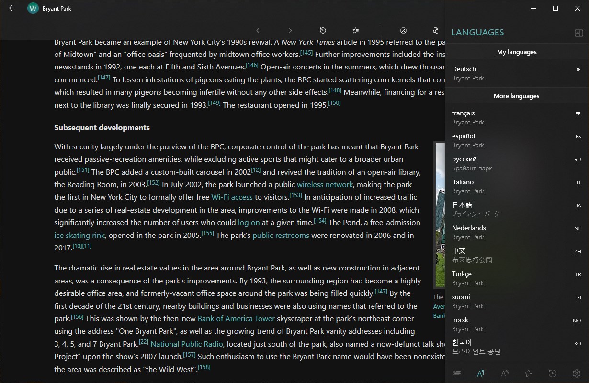
Task: Follow the log on link
Action: click(249, 222)
